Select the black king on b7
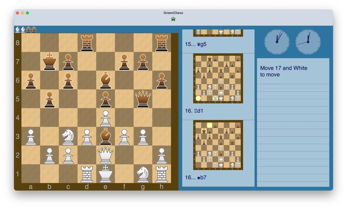Image resolution: width=347 pixels, height=209 pixels. 50,61
